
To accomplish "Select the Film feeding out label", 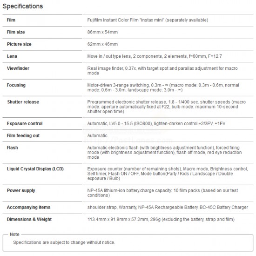I will (23, 135).
